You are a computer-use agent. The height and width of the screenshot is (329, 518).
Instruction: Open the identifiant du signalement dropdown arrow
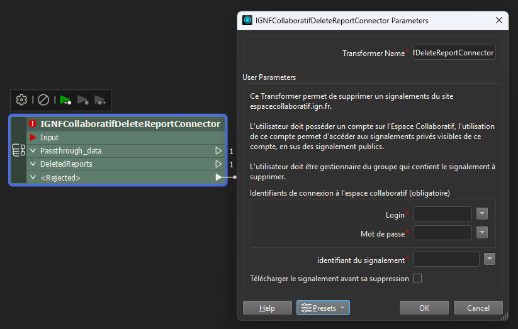click(490, 259)
